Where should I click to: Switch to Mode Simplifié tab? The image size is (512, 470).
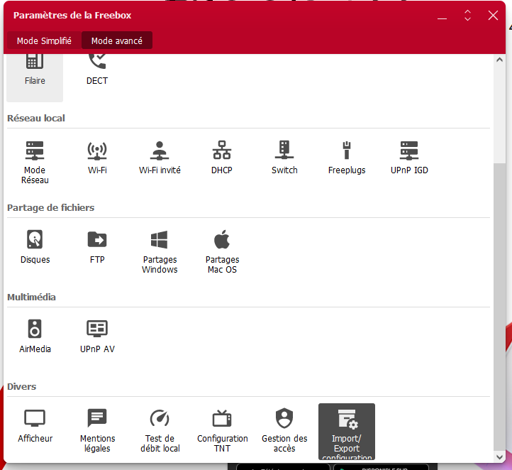coord(44,40)
